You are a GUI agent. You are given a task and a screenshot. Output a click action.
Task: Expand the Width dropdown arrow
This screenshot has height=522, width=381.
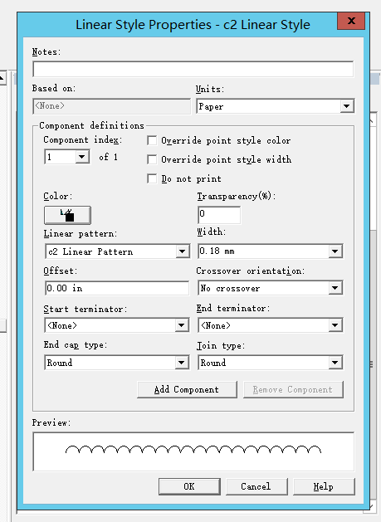(x=335, y=251)
